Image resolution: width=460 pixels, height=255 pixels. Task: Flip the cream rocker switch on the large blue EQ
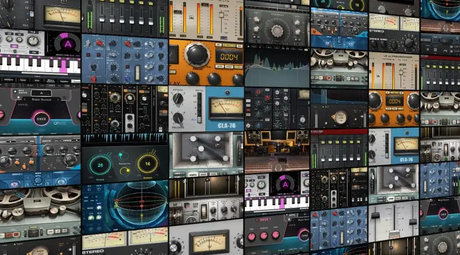point(137,73)
